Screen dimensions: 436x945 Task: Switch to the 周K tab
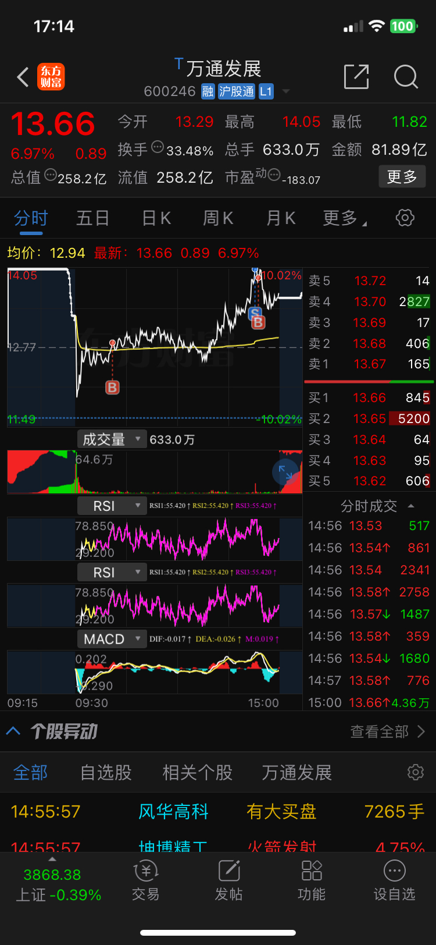tap(218, 218)
